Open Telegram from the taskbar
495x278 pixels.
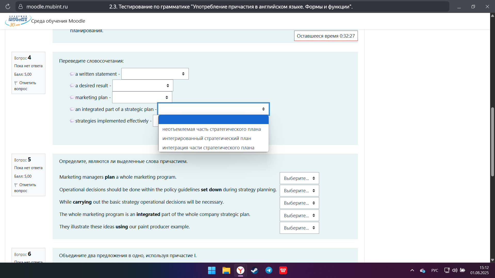[269, 270]
